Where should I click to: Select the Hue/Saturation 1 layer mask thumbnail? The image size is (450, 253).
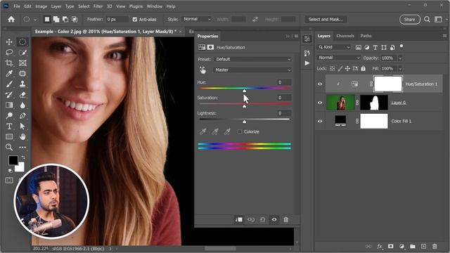(388, 84)
